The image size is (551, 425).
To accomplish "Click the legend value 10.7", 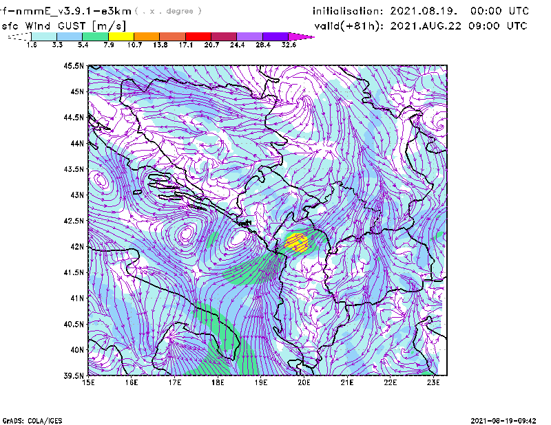I will coord(134,45).
